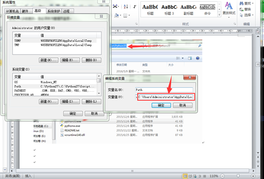Screen dimensions: 264x179
Task: Click 取消 in 环境变量 dialog
Action: pyautogui.click(x=94, y=113)
